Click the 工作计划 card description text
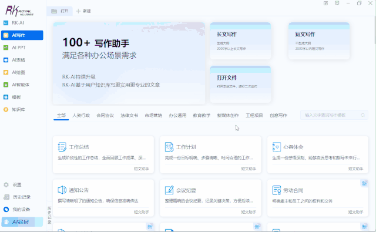 (209, 158)
